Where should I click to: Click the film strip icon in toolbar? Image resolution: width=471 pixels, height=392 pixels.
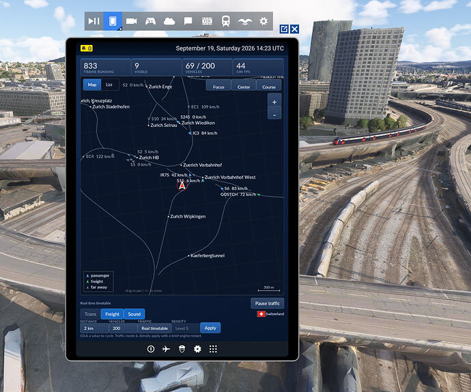click(x=207, y=21)
